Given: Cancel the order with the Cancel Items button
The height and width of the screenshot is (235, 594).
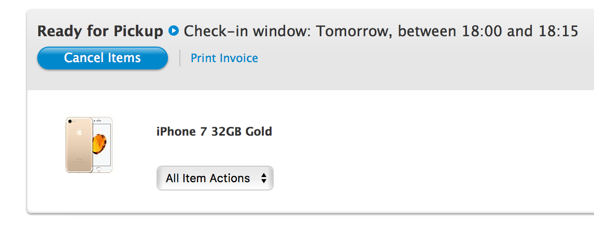Looking at the screenshot, I should tap(102, 58).
